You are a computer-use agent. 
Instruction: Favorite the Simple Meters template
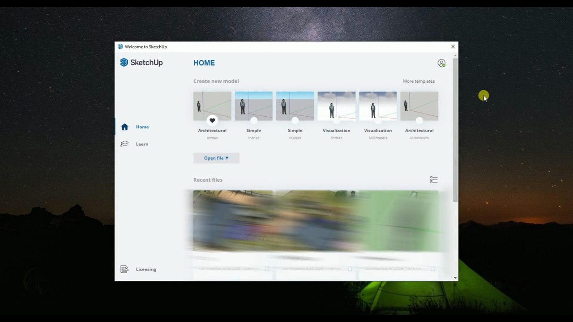295,120
